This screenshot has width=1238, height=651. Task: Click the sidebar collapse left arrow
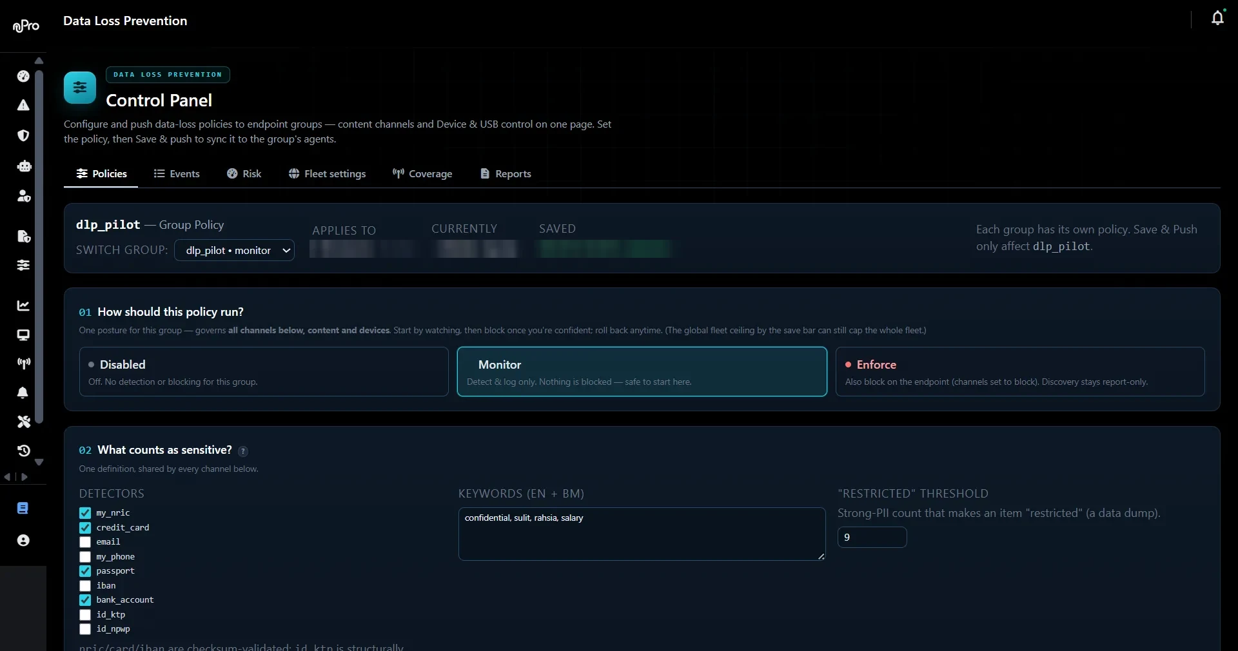coord(7,477)
